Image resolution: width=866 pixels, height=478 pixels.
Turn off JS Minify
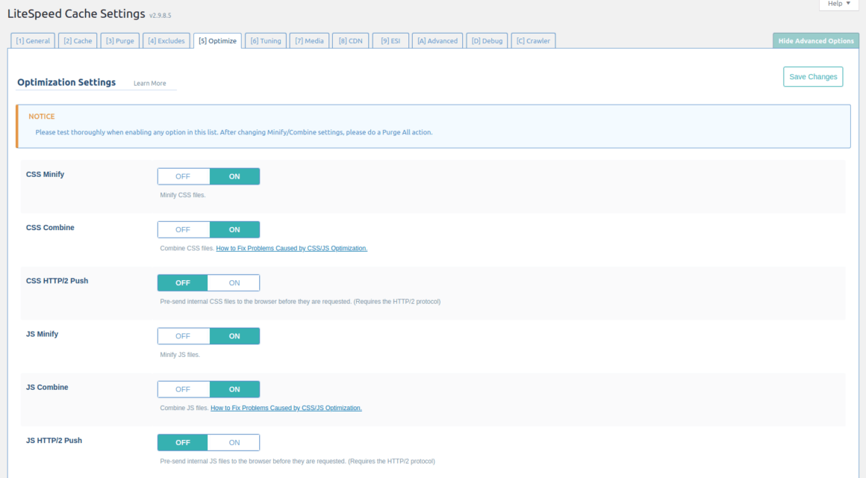(x=184, y=335)
